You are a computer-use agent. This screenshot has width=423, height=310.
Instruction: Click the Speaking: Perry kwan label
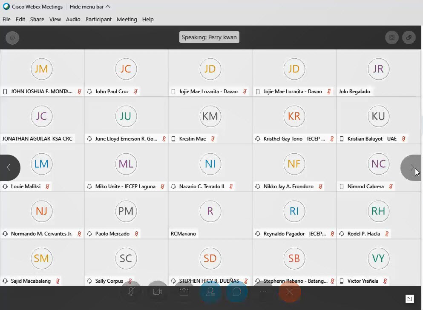209,37
